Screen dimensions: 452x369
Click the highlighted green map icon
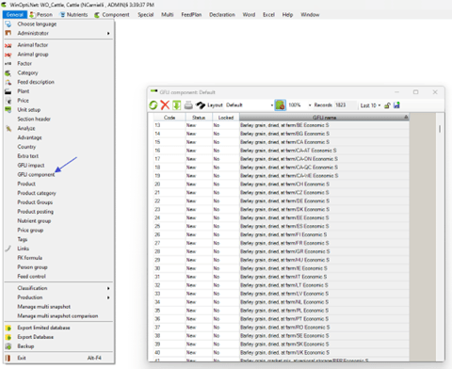tap(280, 105)
